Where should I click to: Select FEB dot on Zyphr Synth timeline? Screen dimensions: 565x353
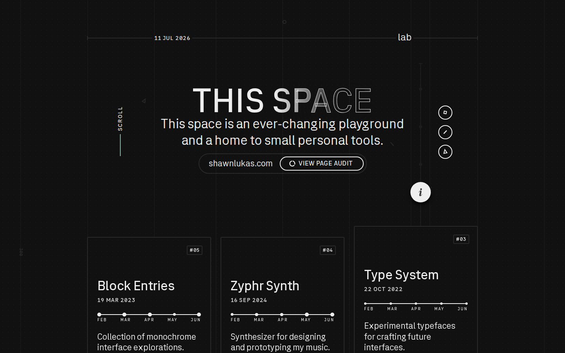232,315
